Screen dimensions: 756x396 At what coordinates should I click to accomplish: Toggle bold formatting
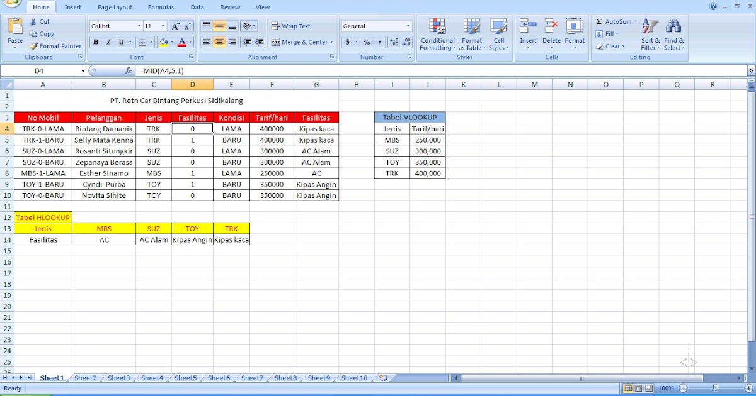coord(96,42)
